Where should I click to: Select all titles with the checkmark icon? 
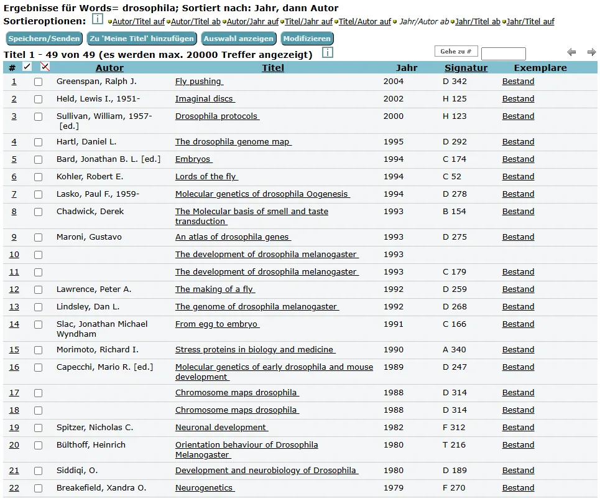coord(27,67)
